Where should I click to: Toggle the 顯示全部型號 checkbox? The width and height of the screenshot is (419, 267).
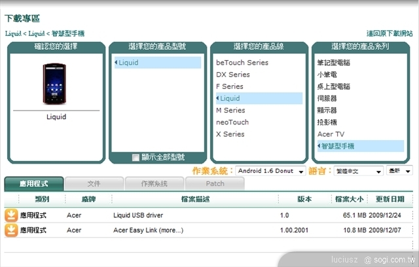coord(136,158)
